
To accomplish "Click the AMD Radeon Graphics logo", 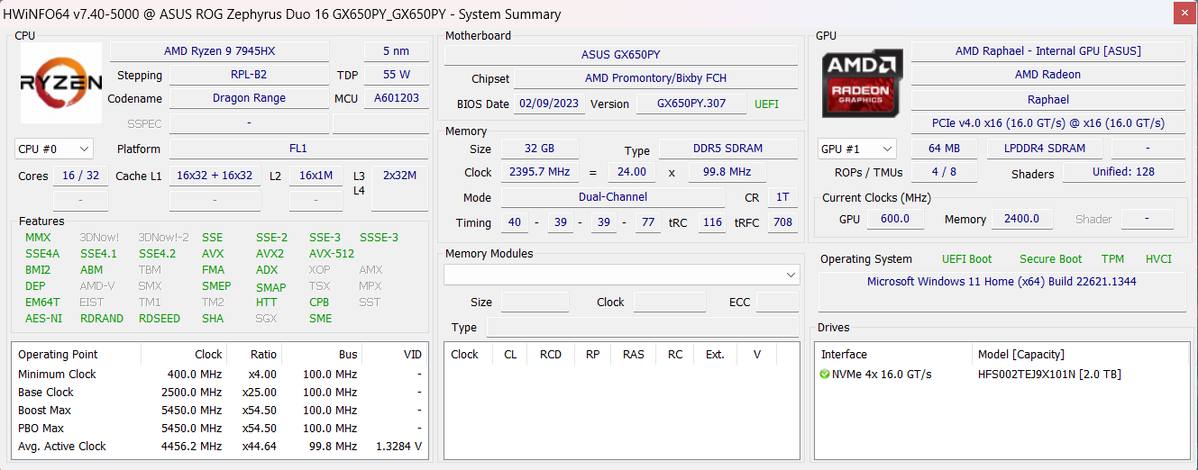I will pos(862,84).
